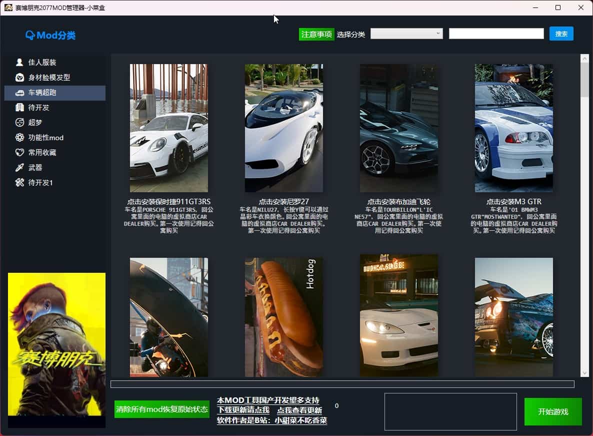Click the smiley icon beside 超梦
This screenshot has width=593, height=436.
pos(19,123)
